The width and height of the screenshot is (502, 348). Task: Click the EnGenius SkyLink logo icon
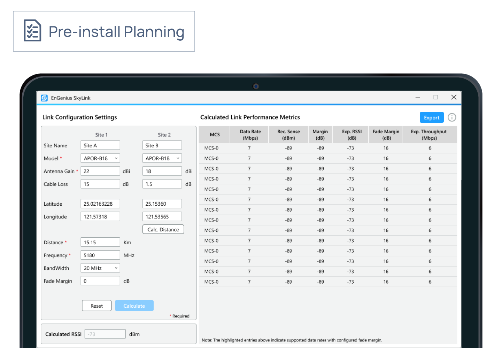coord(44,98)
